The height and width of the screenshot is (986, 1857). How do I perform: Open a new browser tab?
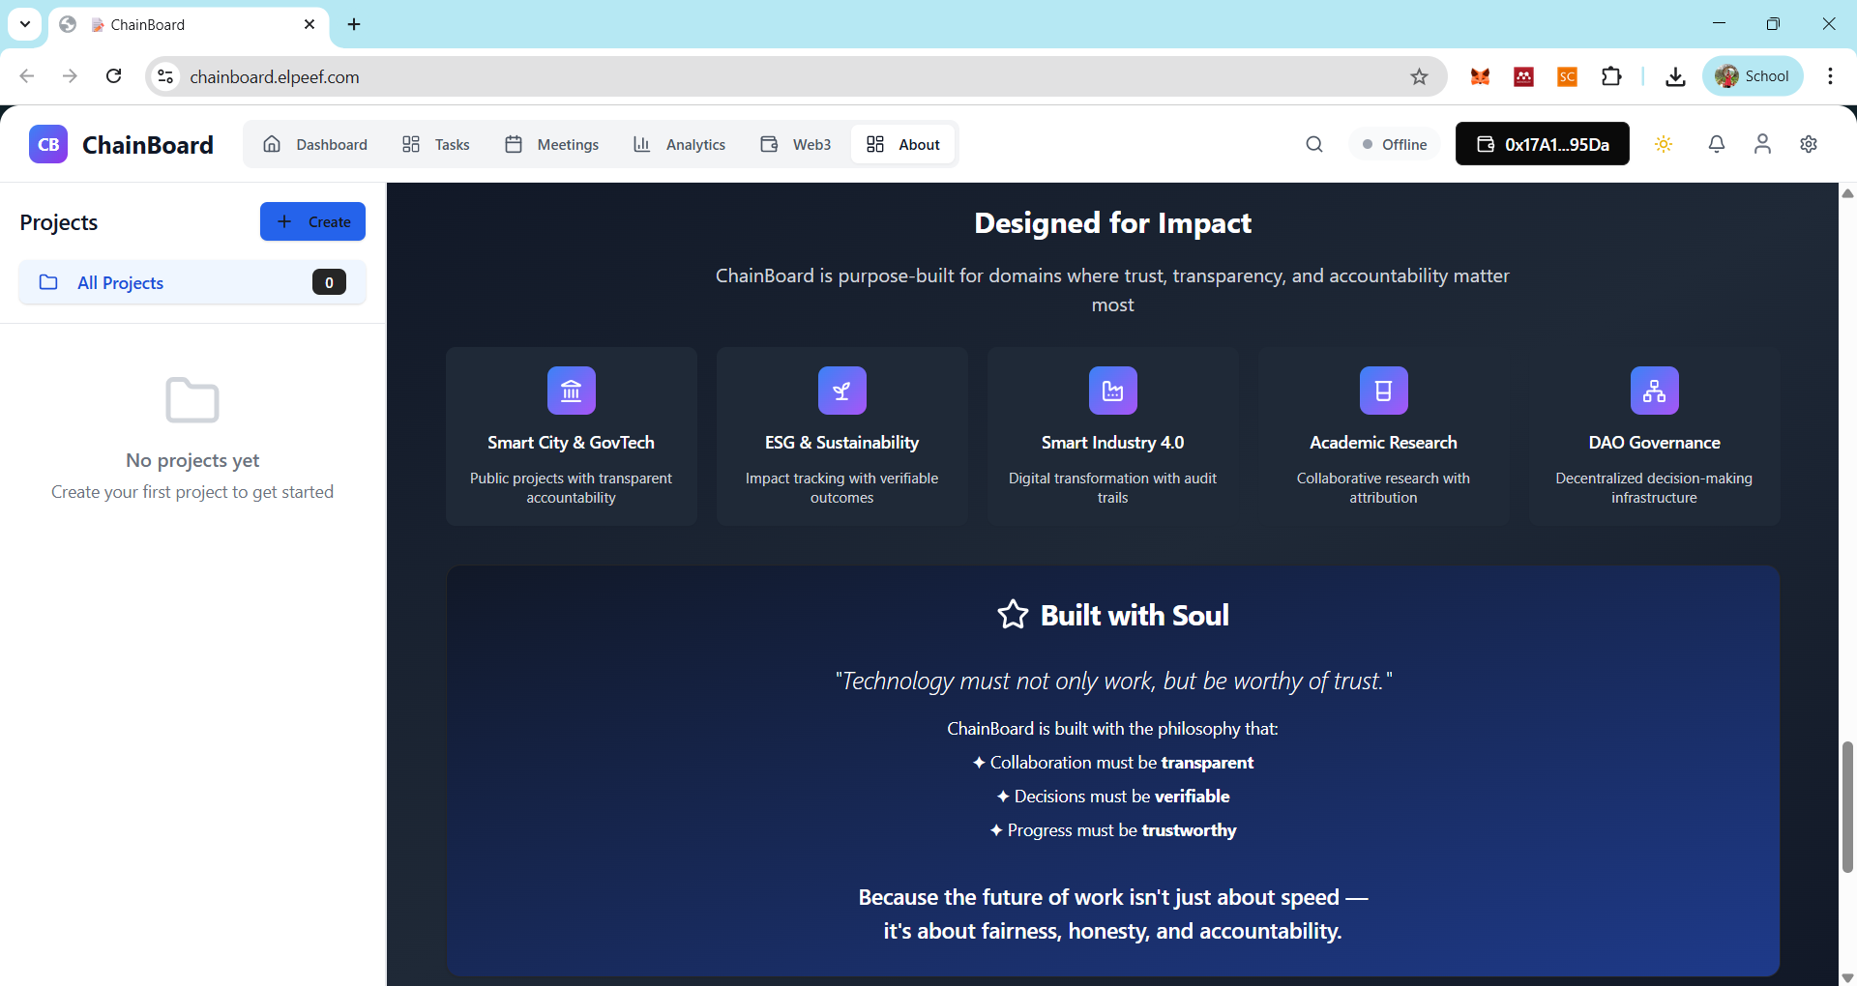[x=354, y=24]
